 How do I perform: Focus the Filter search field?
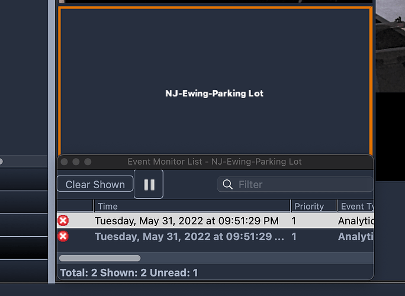295,185
